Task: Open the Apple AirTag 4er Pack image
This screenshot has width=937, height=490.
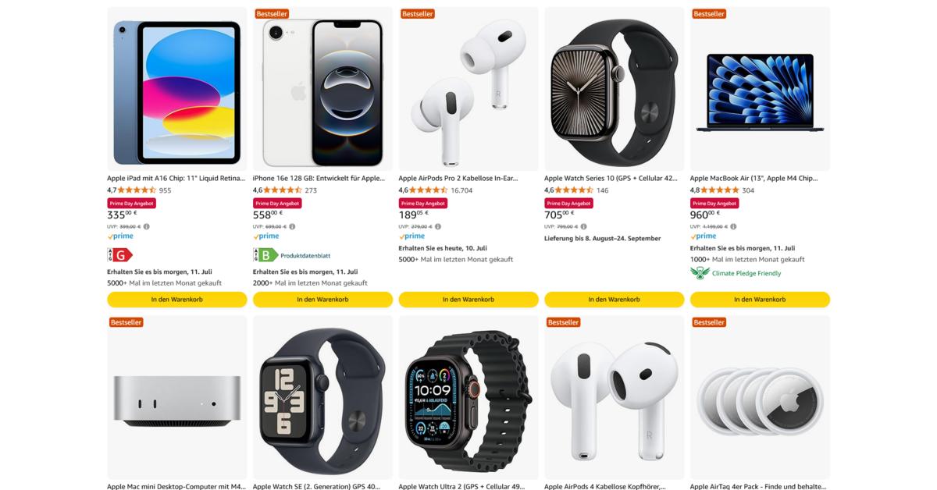Action: [x=760, y=397]
